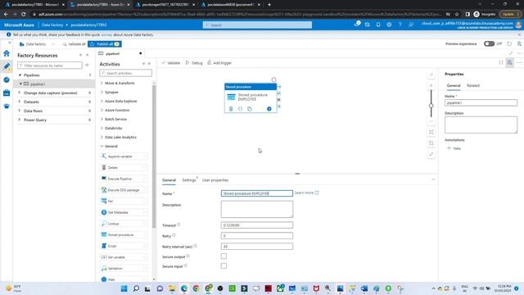
Task: Open pipeline code view braces icon in toolbar
Action: 500,62
